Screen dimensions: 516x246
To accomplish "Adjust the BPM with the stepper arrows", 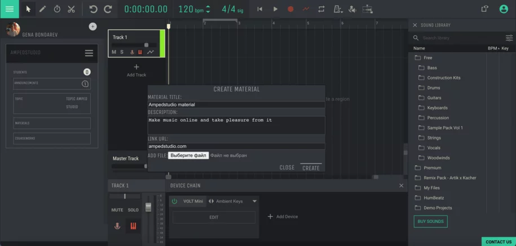I will tap(208, 9).
